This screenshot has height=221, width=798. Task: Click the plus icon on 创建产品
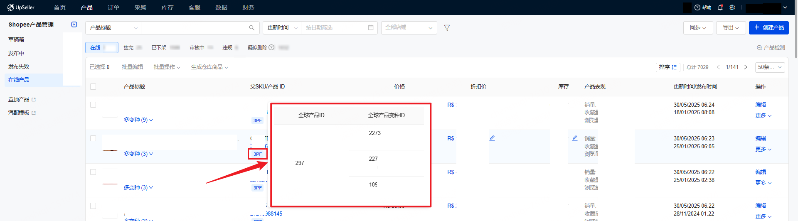757,27
